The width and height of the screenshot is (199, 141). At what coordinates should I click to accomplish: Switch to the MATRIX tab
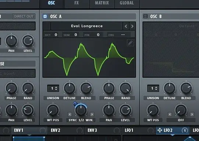[102, 3]
